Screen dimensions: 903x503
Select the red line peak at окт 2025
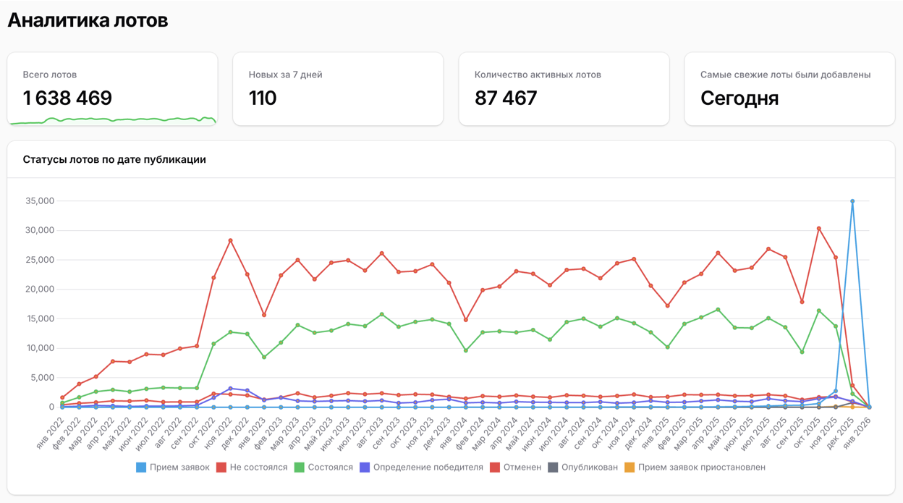(818, 229)
